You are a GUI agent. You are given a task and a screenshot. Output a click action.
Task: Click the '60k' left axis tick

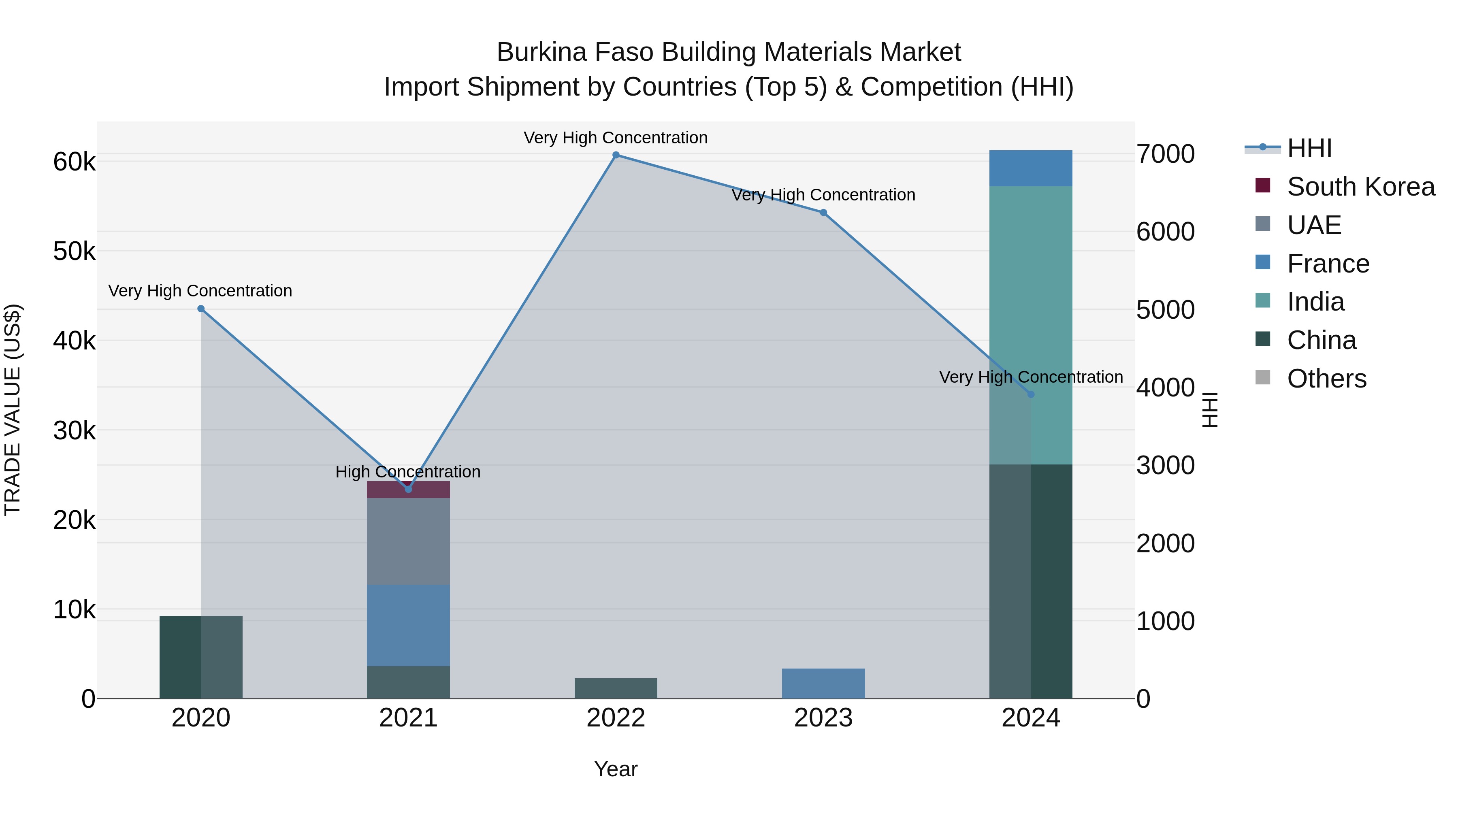pyautogui.click(x=74, y=162)
